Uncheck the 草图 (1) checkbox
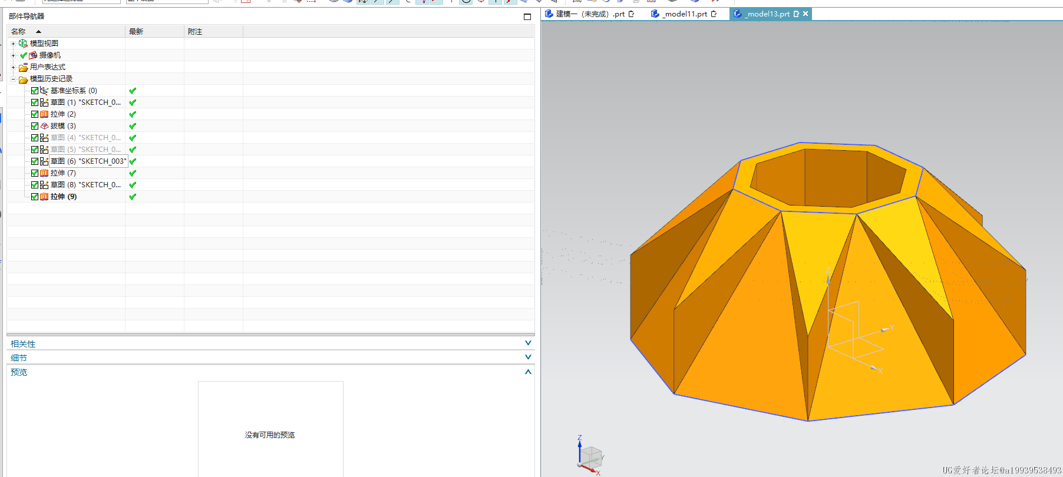Screen dimensions: 1063x477 coord(35,102)
